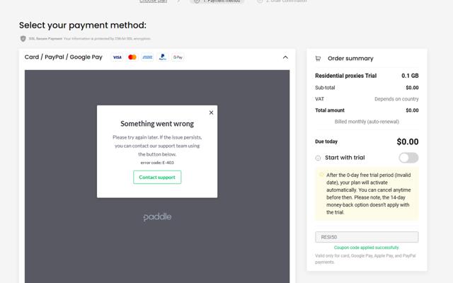Click the Due today $0.00 amount

click(x=408, y=141)
